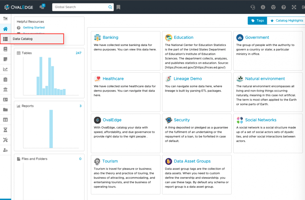Viewport: 305px width, 200px height.
Task: Click the Tables count 247
Action: (x=78, y=53)
